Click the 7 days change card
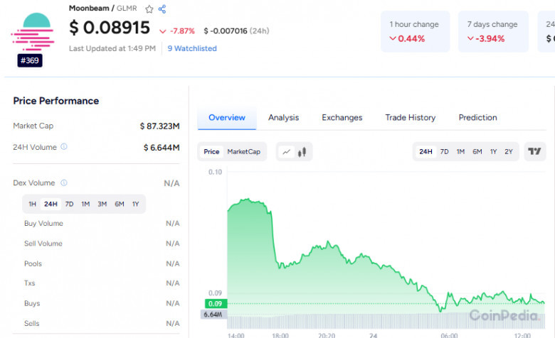The height and width of the screenshot is (338, 555). point(493,31)
